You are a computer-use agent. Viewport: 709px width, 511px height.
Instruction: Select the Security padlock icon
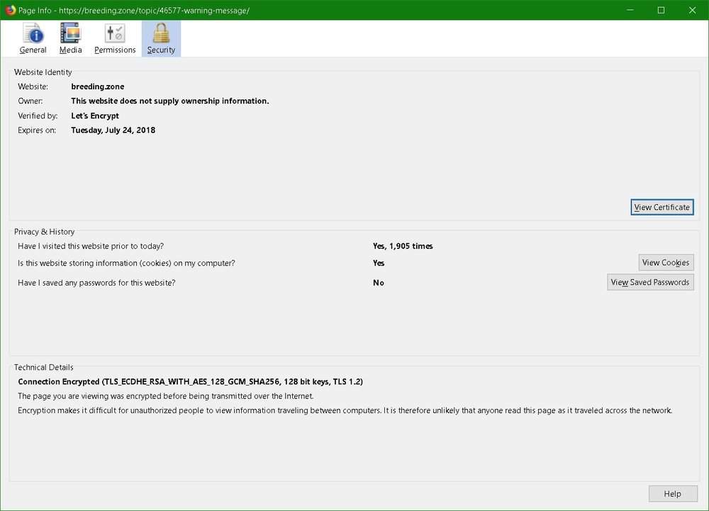pyautogui.click(x=161, y=33)
